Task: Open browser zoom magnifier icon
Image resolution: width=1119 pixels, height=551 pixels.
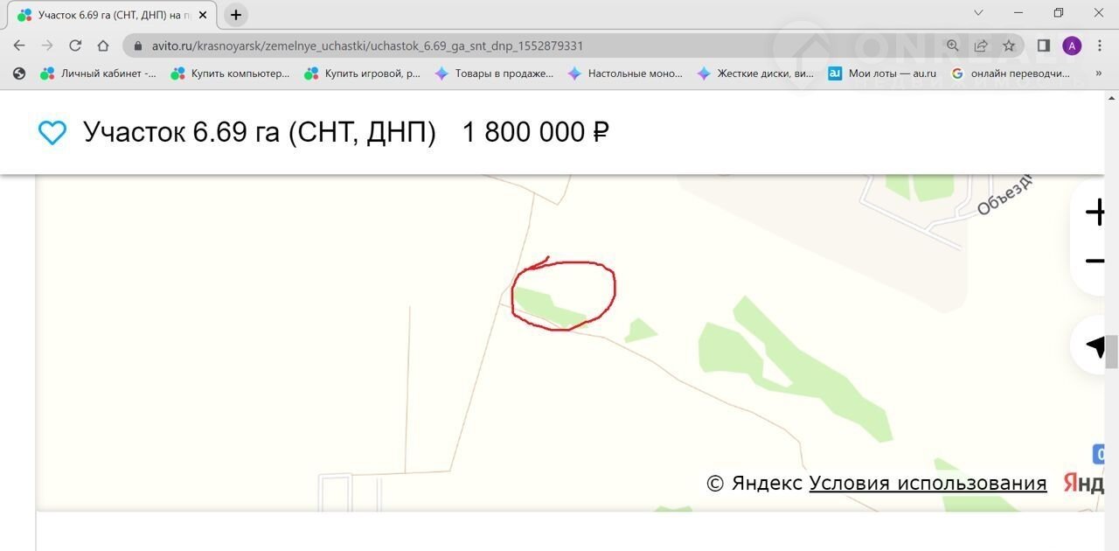Action: (x=953, y=45)
